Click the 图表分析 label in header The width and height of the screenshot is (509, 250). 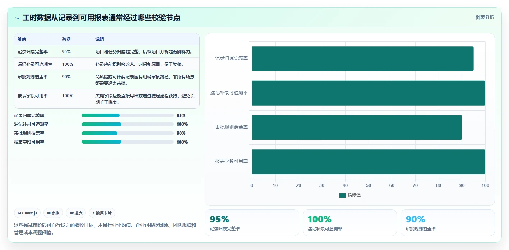[x=485, y=17]
